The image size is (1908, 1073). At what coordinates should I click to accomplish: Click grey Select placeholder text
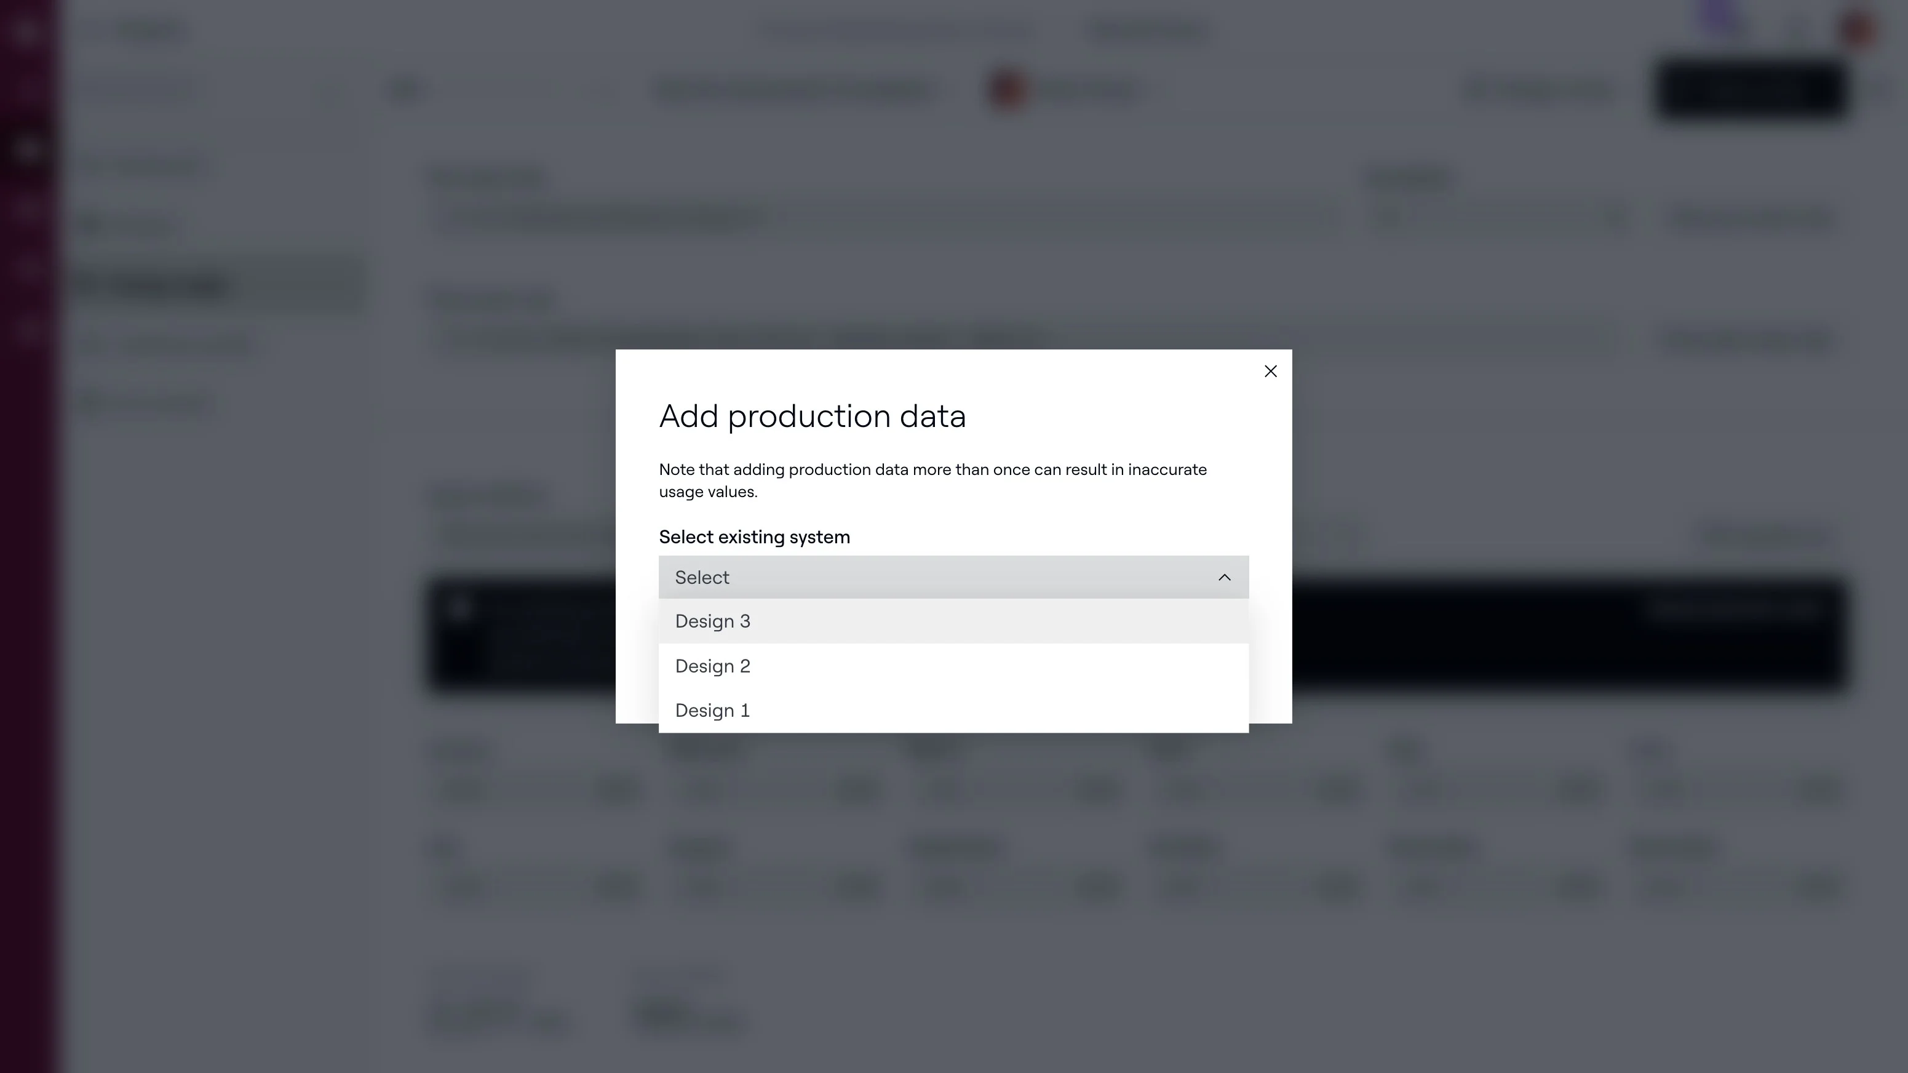(x=701, y=578)
